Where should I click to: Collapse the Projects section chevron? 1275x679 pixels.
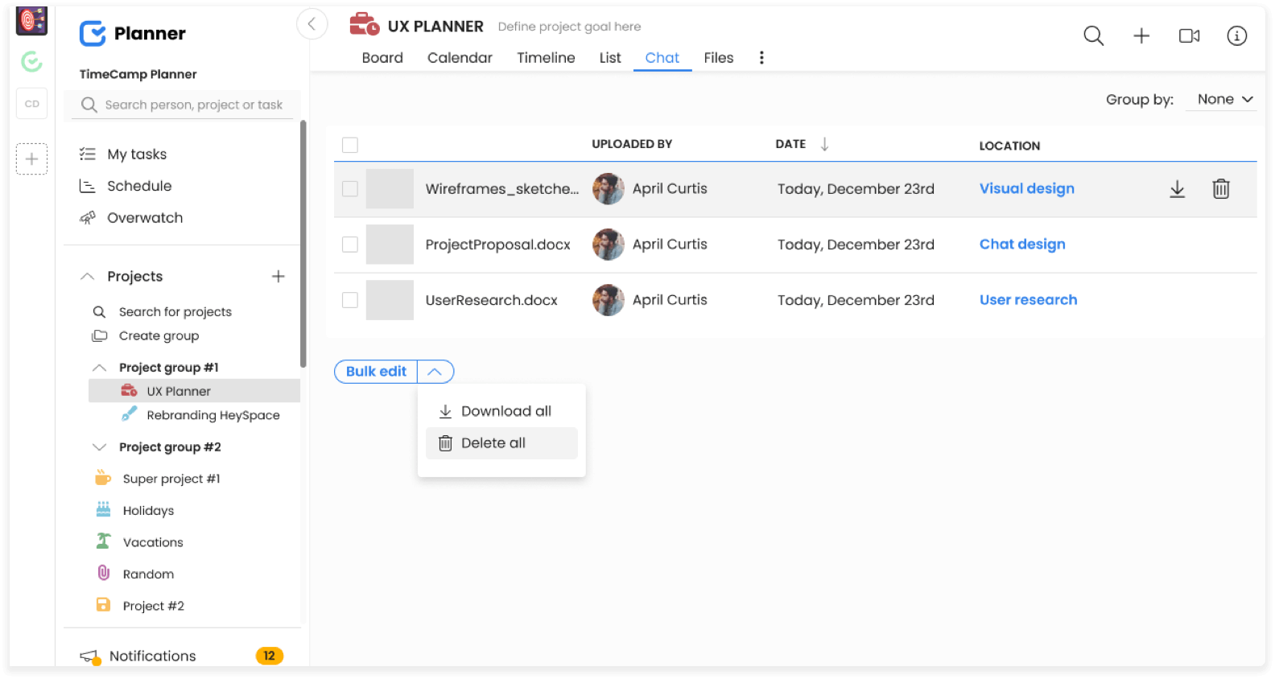[x=88, y=276]
